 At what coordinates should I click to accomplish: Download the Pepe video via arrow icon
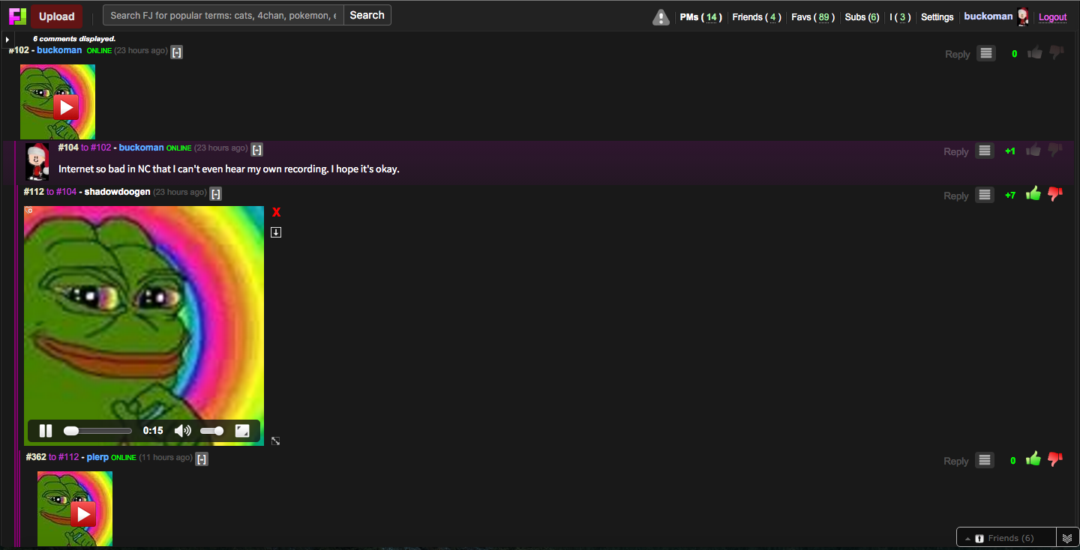pyautogui.click(x=276, y=233)
